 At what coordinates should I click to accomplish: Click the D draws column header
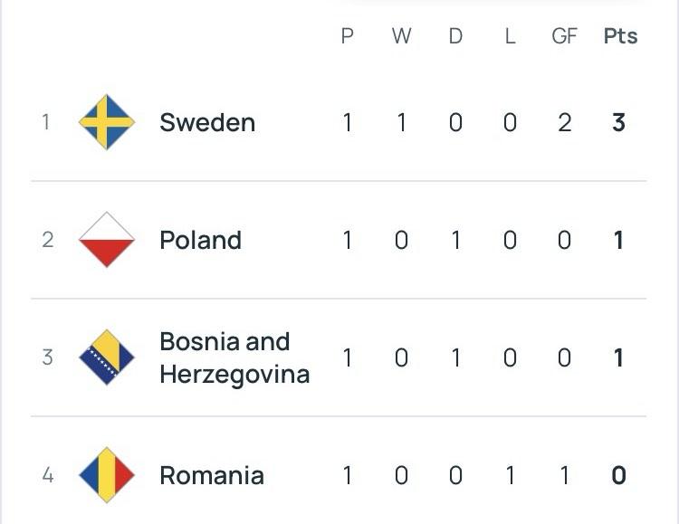pos(455,36)
